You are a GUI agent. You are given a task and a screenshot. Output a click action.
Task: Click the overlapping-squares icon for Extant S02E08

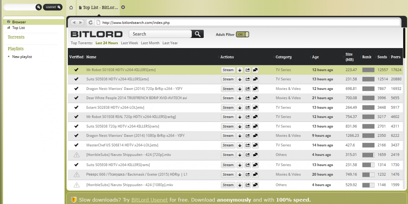coord(255,108)
